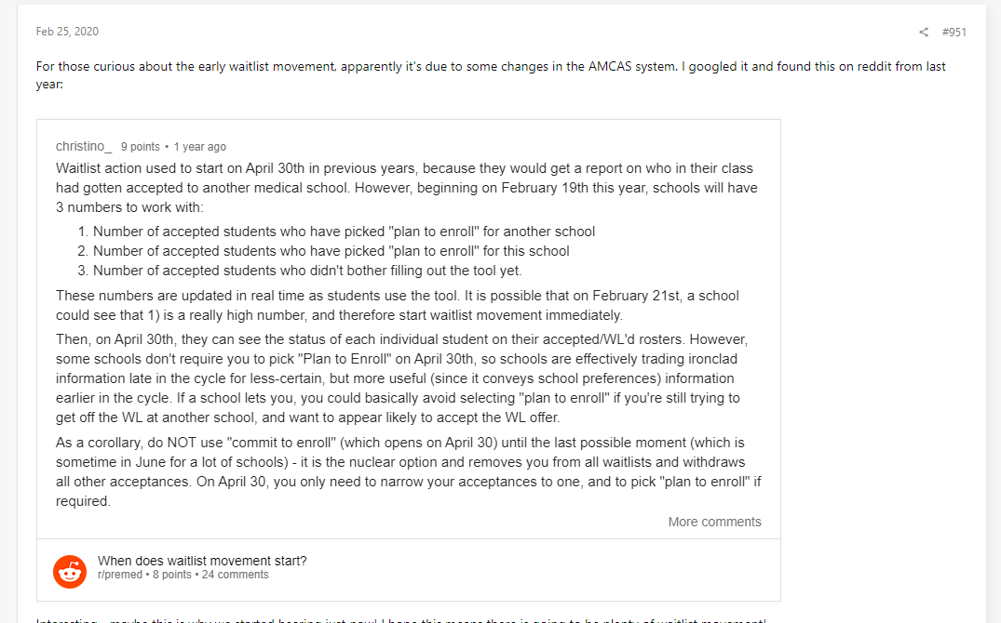Click paragraph starting "Waitlist action used to start"
The height and width of the screenshot is (623, 1001).
[406, 188]
